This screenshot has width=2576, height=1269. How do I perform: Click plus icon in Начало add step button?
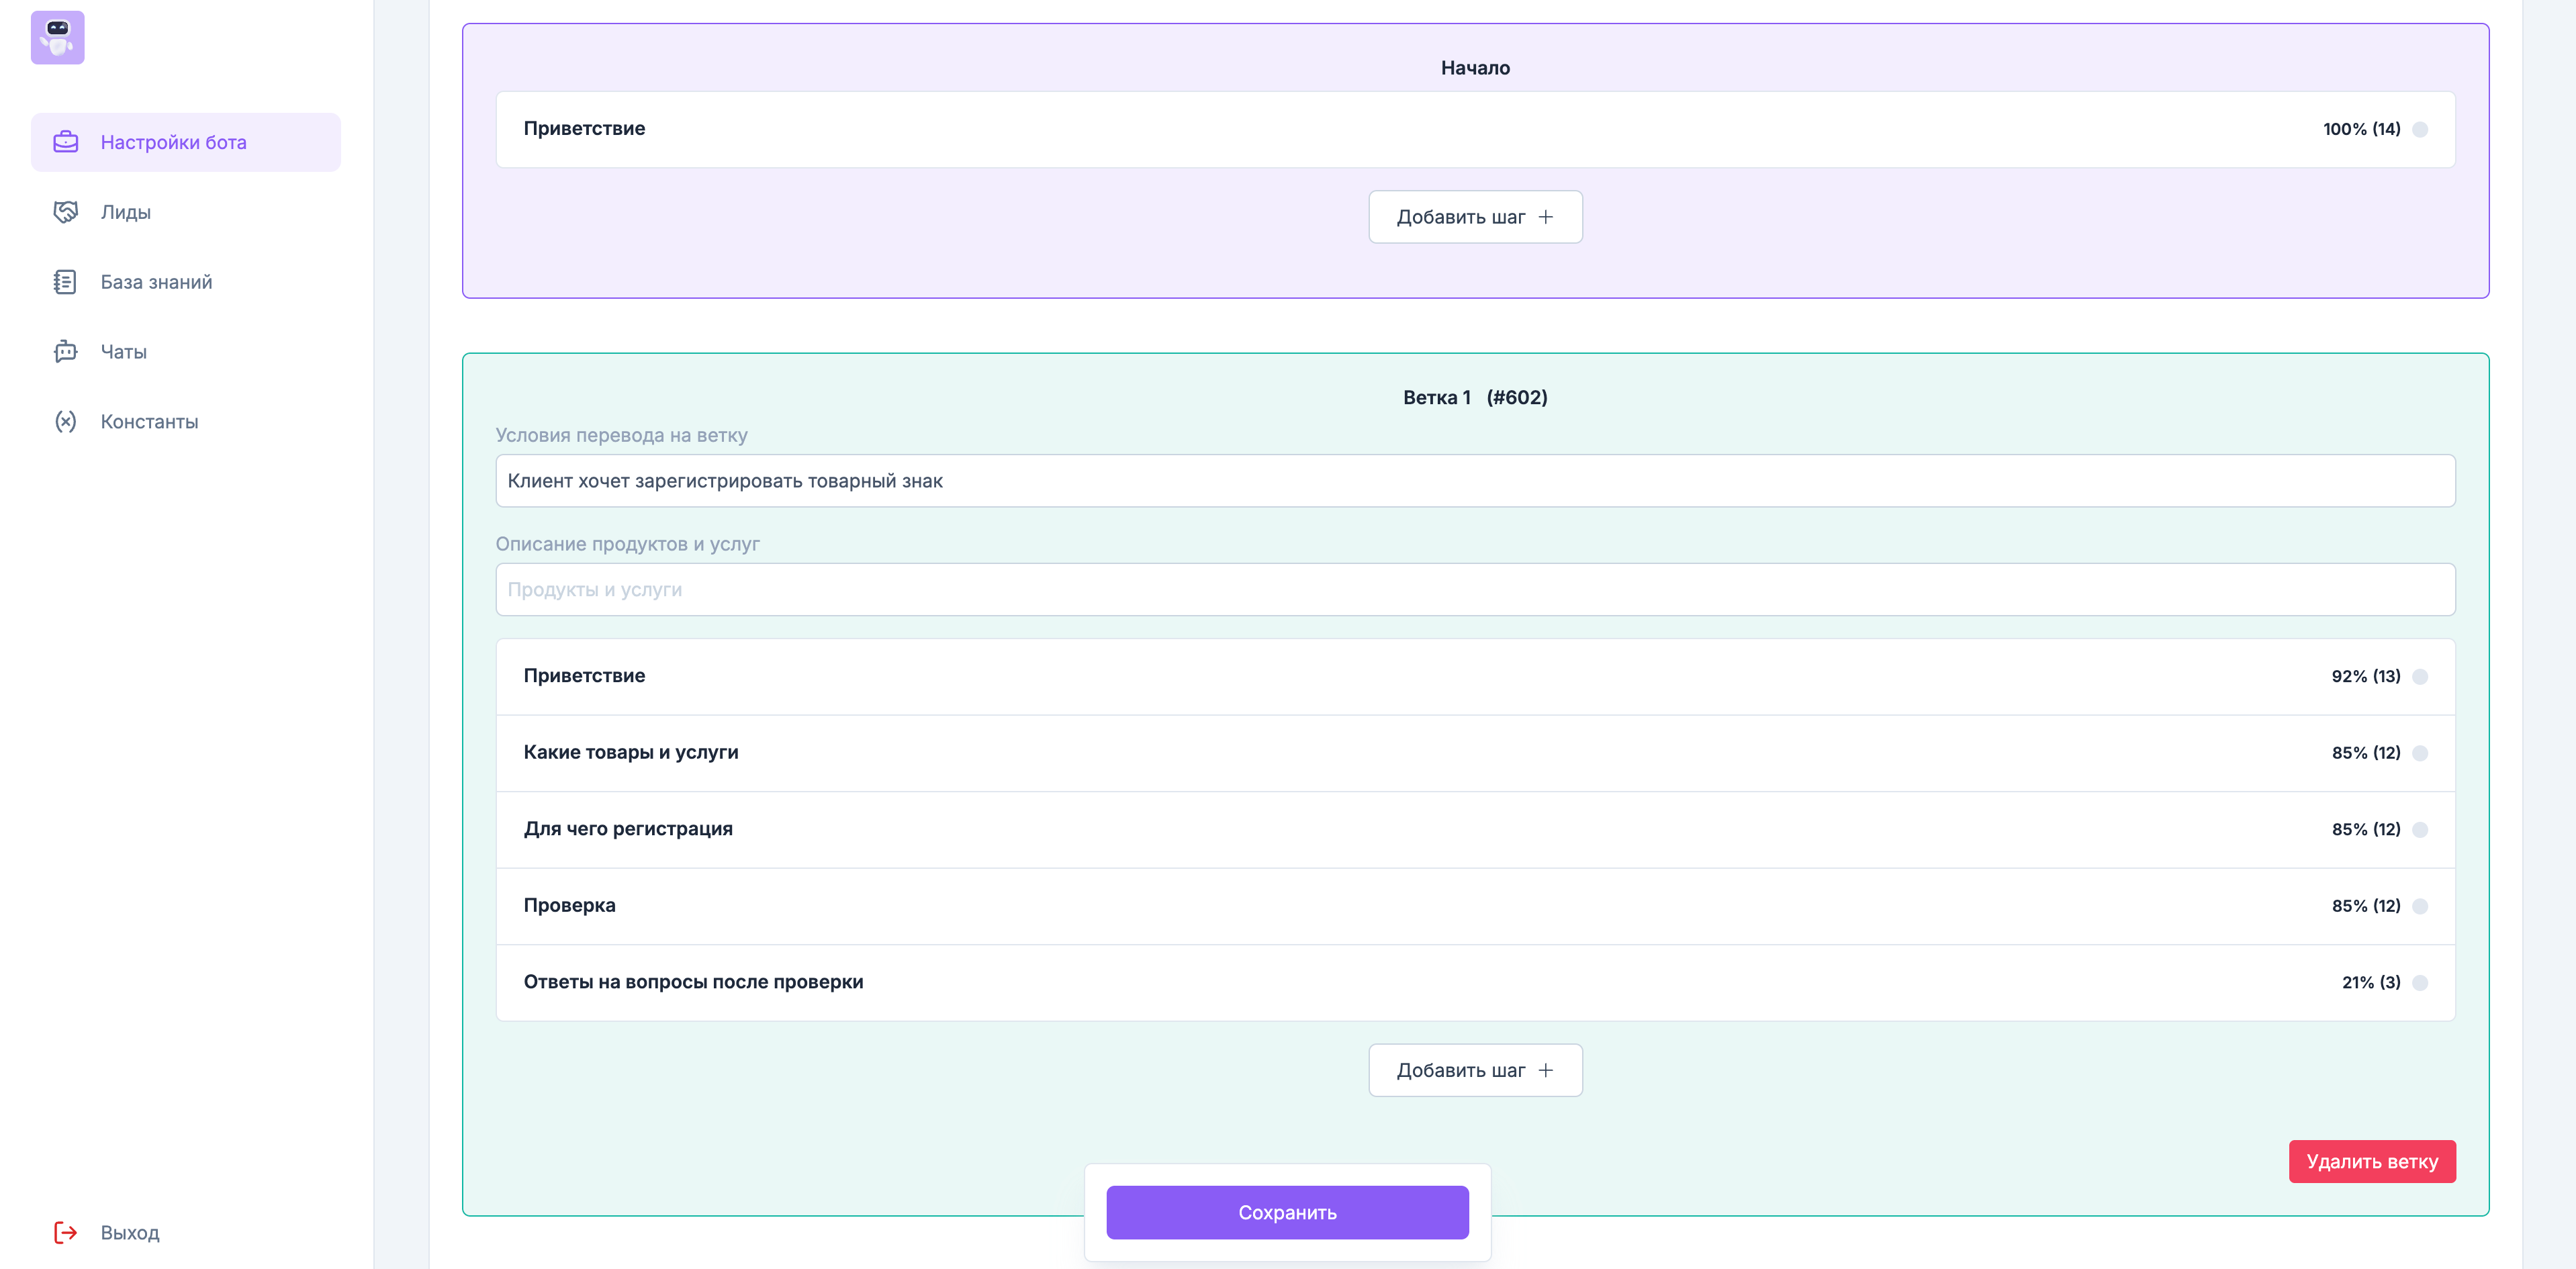click(x=1545, y=217)
